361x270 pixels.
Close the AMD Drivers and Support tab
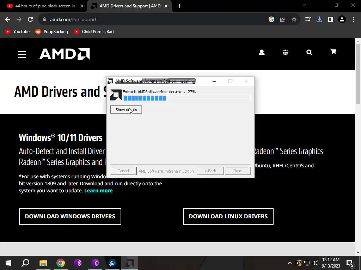tap(166, 6)
